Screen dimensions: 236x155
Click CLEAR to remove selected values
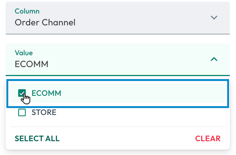coord(208,139)
